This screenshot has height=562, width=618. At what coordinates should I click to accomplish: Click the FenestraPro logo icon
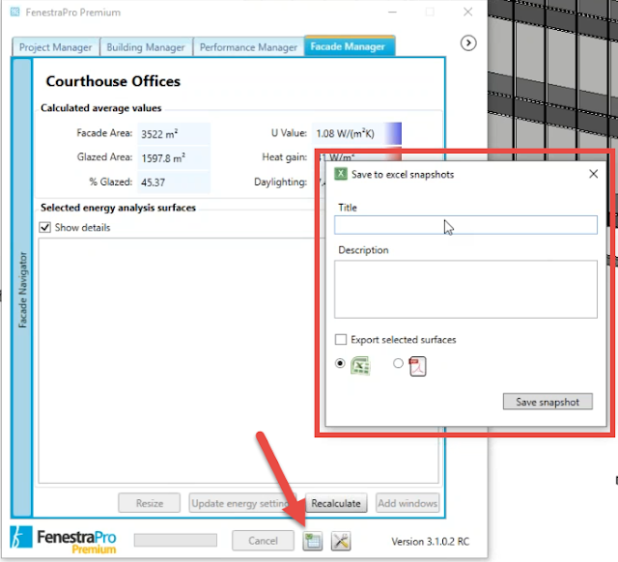[x=21, y=537]
